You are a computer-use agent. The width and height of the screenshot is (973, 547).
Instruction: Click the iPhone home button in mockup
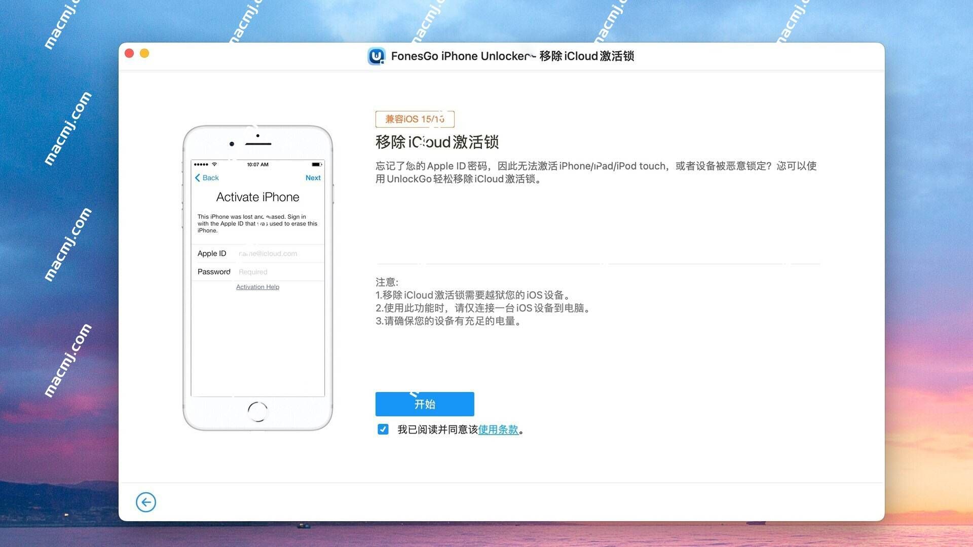pos(257,411)
